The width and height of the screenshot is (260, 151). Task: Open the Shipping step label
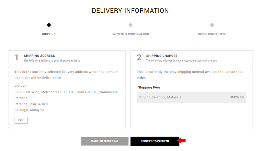click(x=49, y=34)
